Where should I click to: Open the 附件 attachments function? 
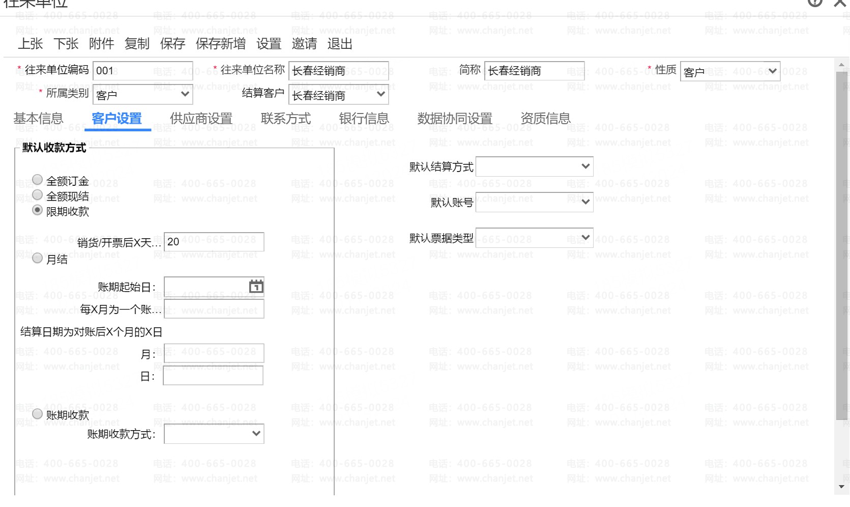pyautogui.click(x=102, y=44)
